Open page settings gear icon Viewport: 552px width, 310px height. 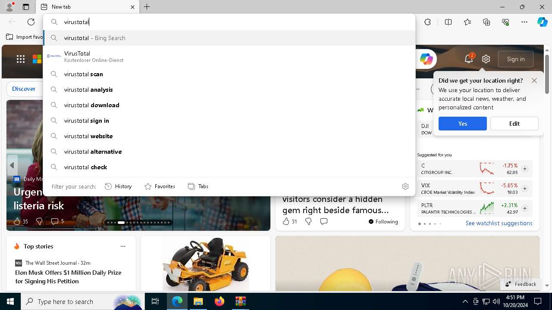pos(486,59)
